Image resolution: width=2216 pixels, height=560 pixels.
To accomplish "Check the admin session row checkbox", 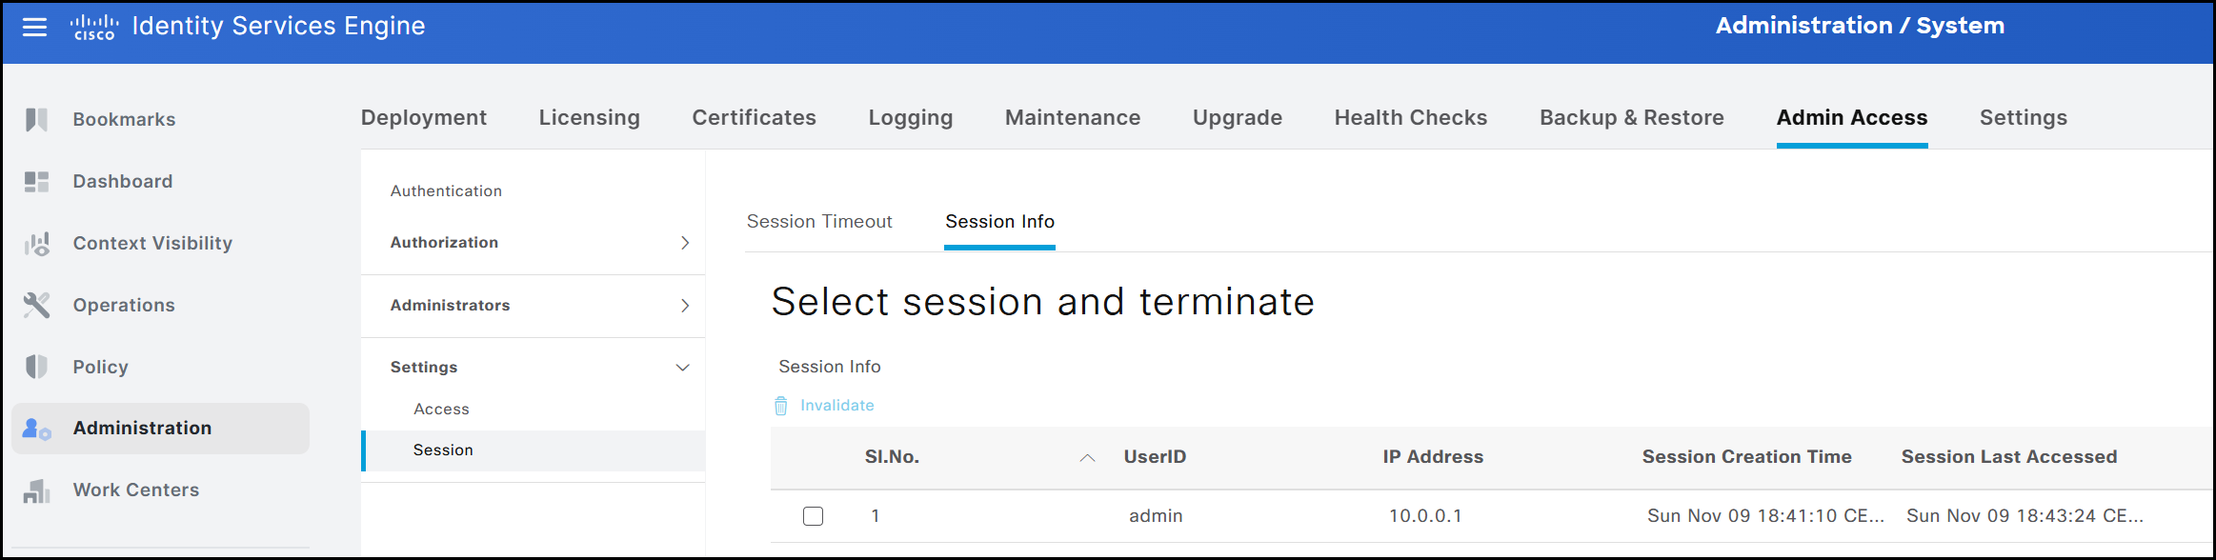I will coord(813,516).
